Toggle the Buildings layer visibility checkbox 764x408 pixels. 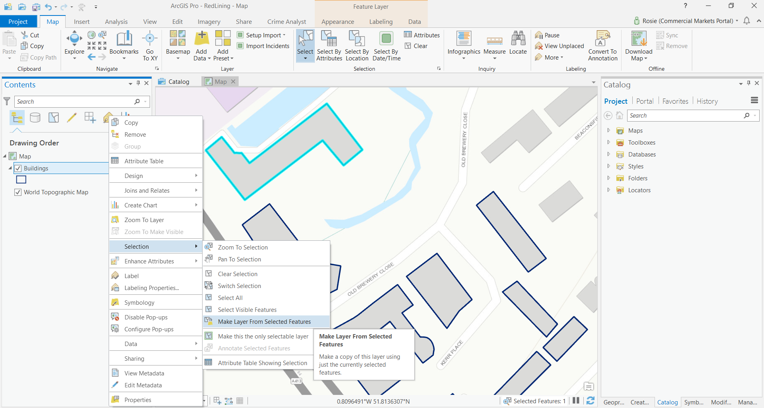(18, 168)
